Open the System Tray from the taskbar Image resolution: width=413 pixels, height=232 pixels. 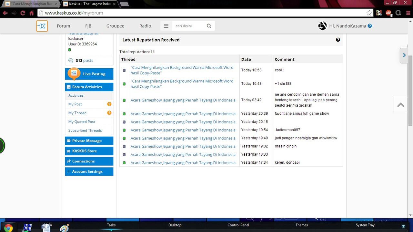point(365,225)
